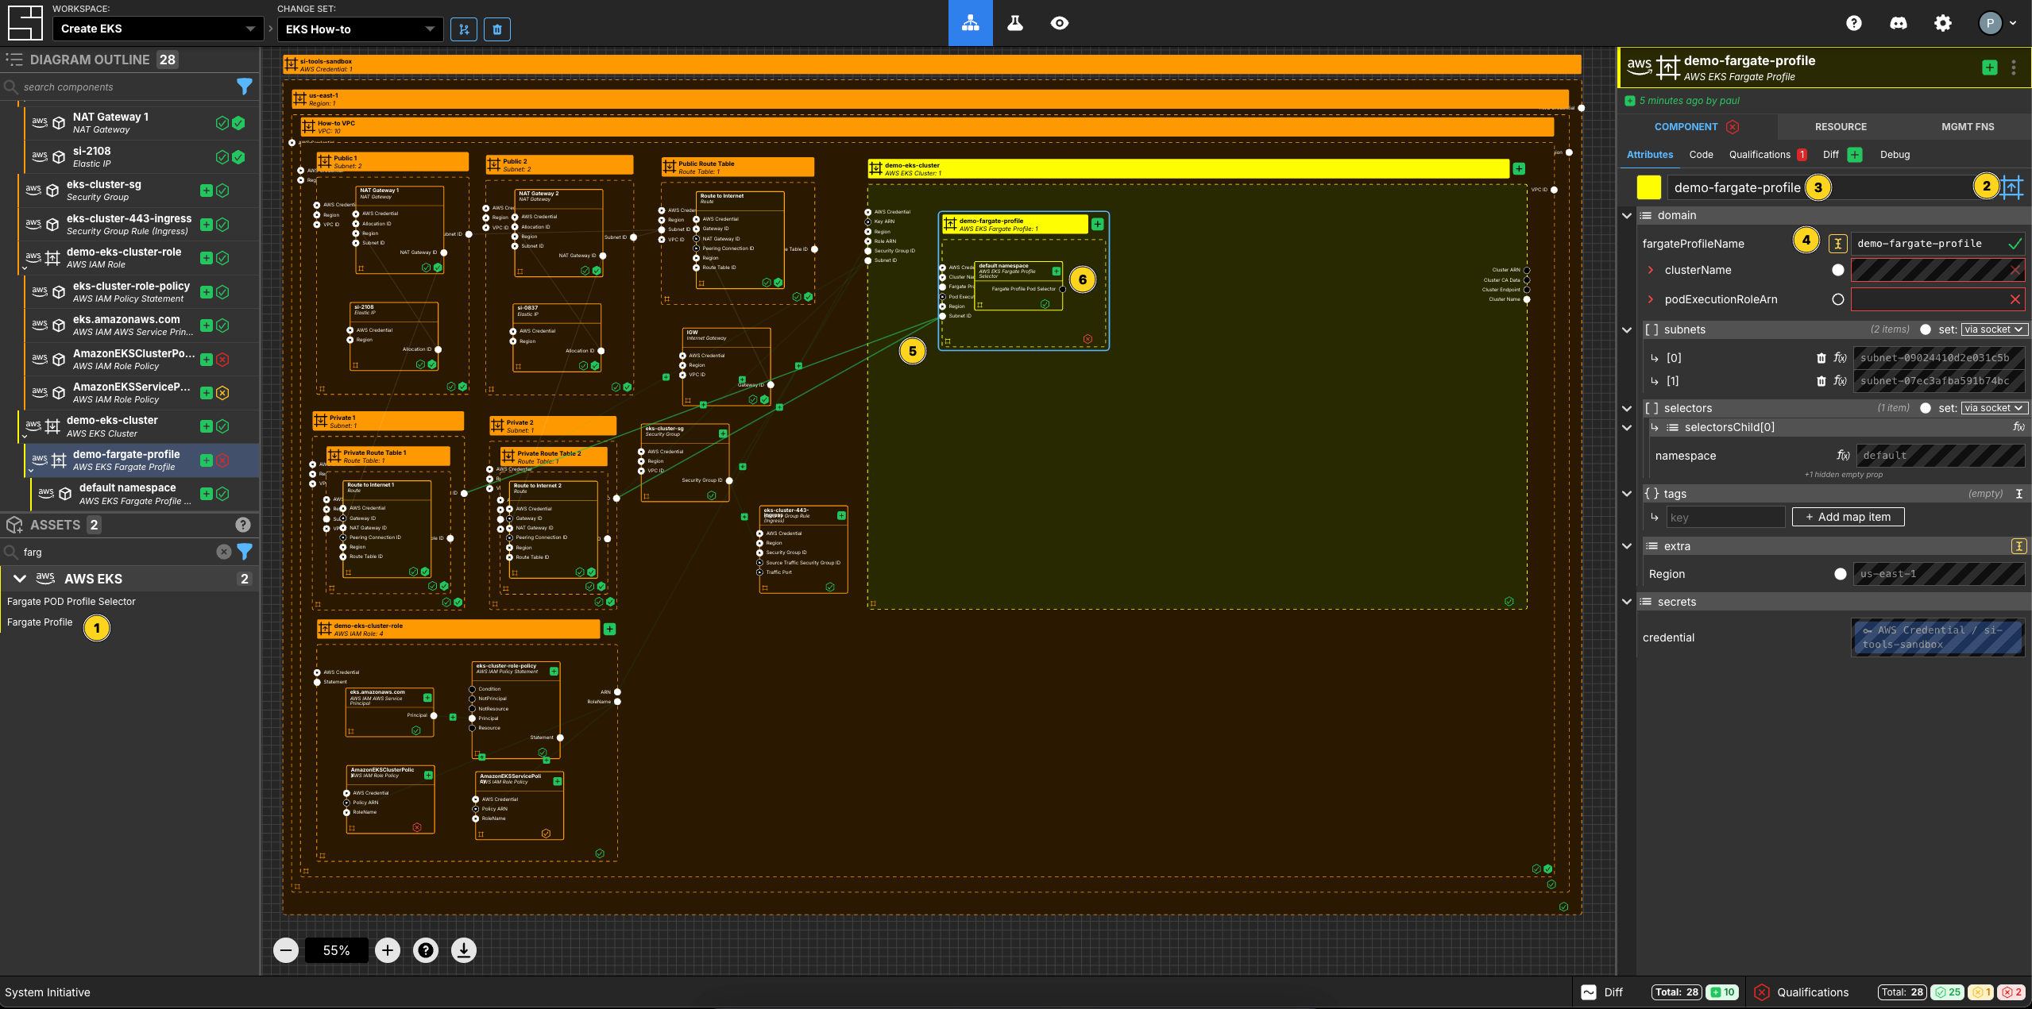Click Add map item button
2032x1009 pixels.
(1848, 517)
